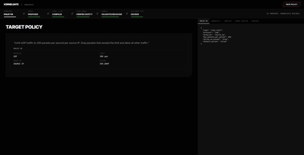Image resolution: width=304 pixels, height=155 pixels.
Task: Jump to the Decides step
Action: coord(137,13)
